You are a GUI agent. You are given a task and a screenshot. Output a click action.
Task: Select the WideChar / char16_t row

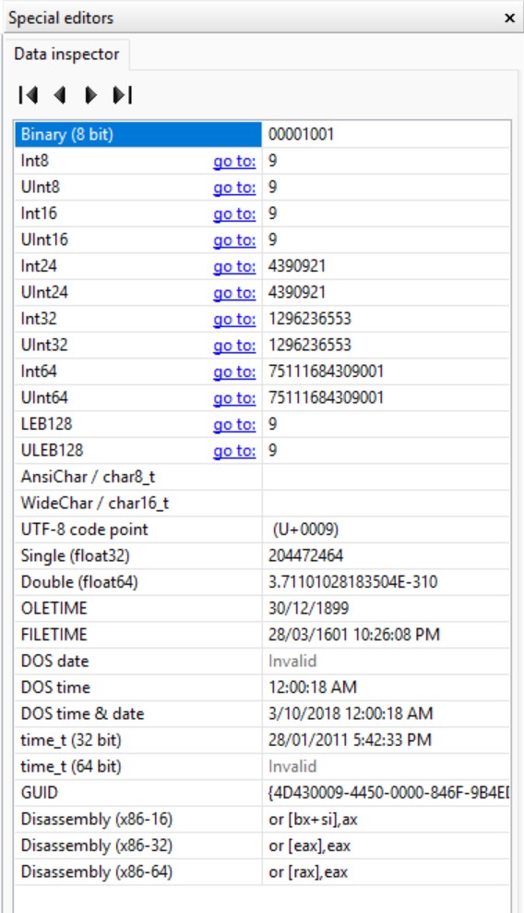click(x=262, y=503)
